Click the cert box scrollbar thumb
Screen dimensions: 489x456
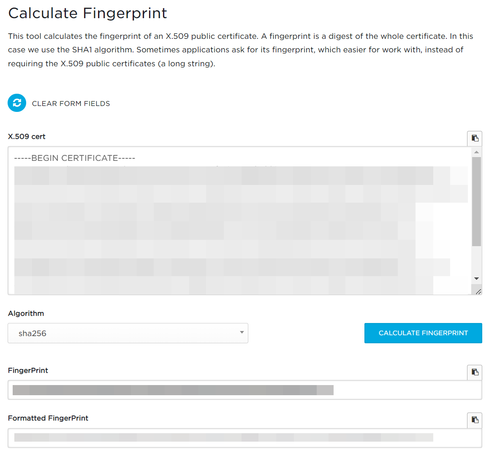click(476, 201)
